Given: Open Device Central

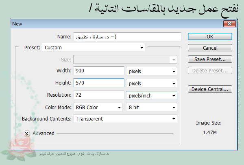Looking at the screenshot, I should 210,89.
